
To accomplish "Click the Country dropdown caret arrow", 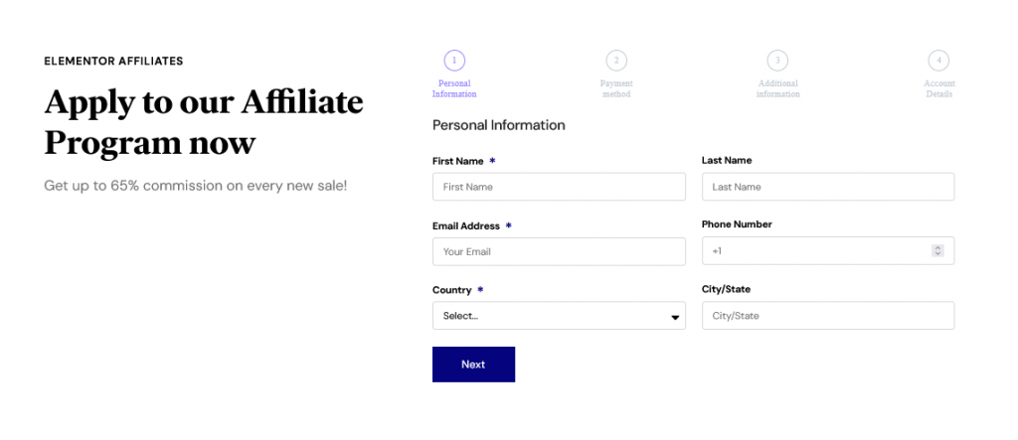I will tap(675, 317).
